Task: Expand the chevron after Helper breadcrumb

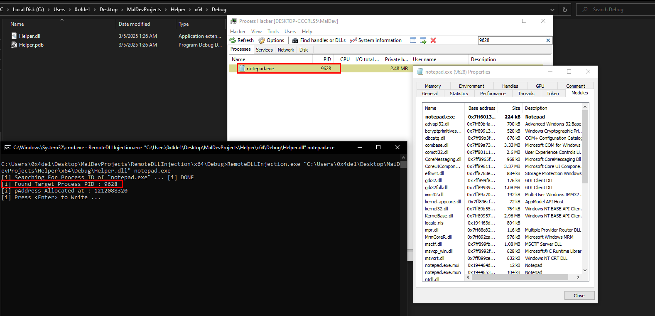Action: (x=190, y=10)
